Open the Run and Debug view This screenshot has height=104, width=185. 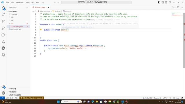click(3, 28)
